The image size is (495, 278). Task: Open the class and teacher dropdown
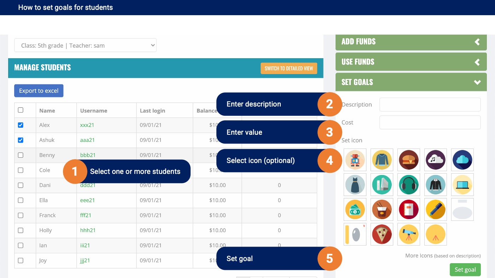click(85, 45)
